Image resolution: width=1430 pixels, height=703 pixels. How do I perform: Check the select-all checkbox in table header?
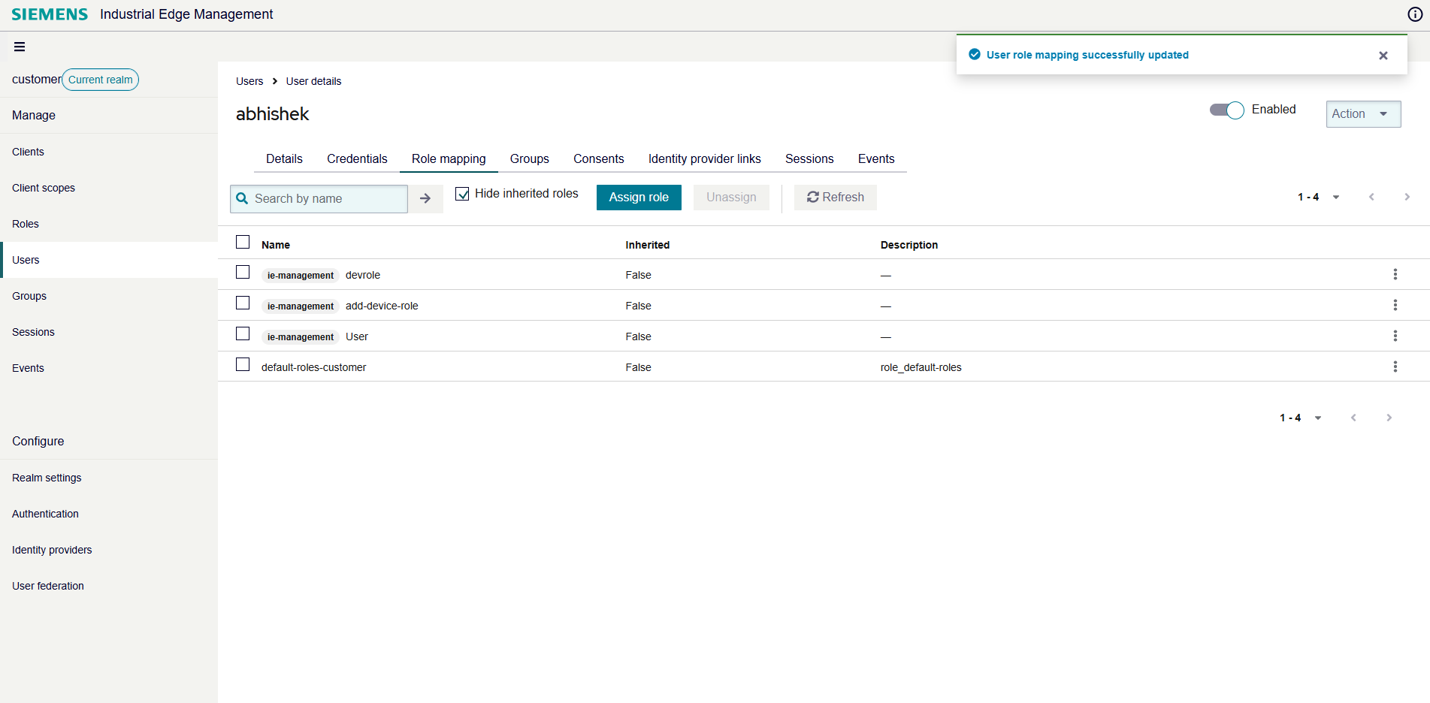point(243,243)
